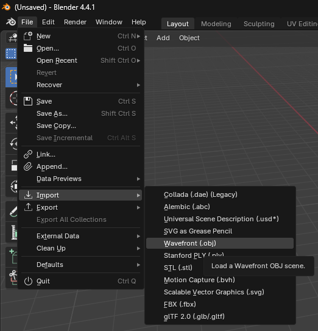Switch to the Modeling workspace tab

click(216, 24)
